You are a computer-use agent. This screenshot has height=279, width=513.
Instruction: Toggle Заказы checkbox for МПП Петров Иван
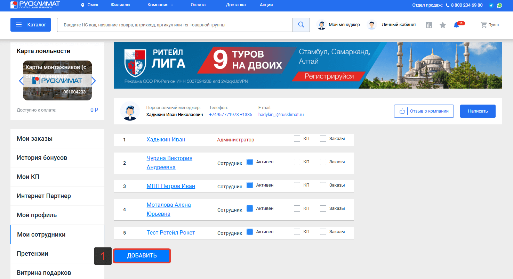[x=323, y=185]
